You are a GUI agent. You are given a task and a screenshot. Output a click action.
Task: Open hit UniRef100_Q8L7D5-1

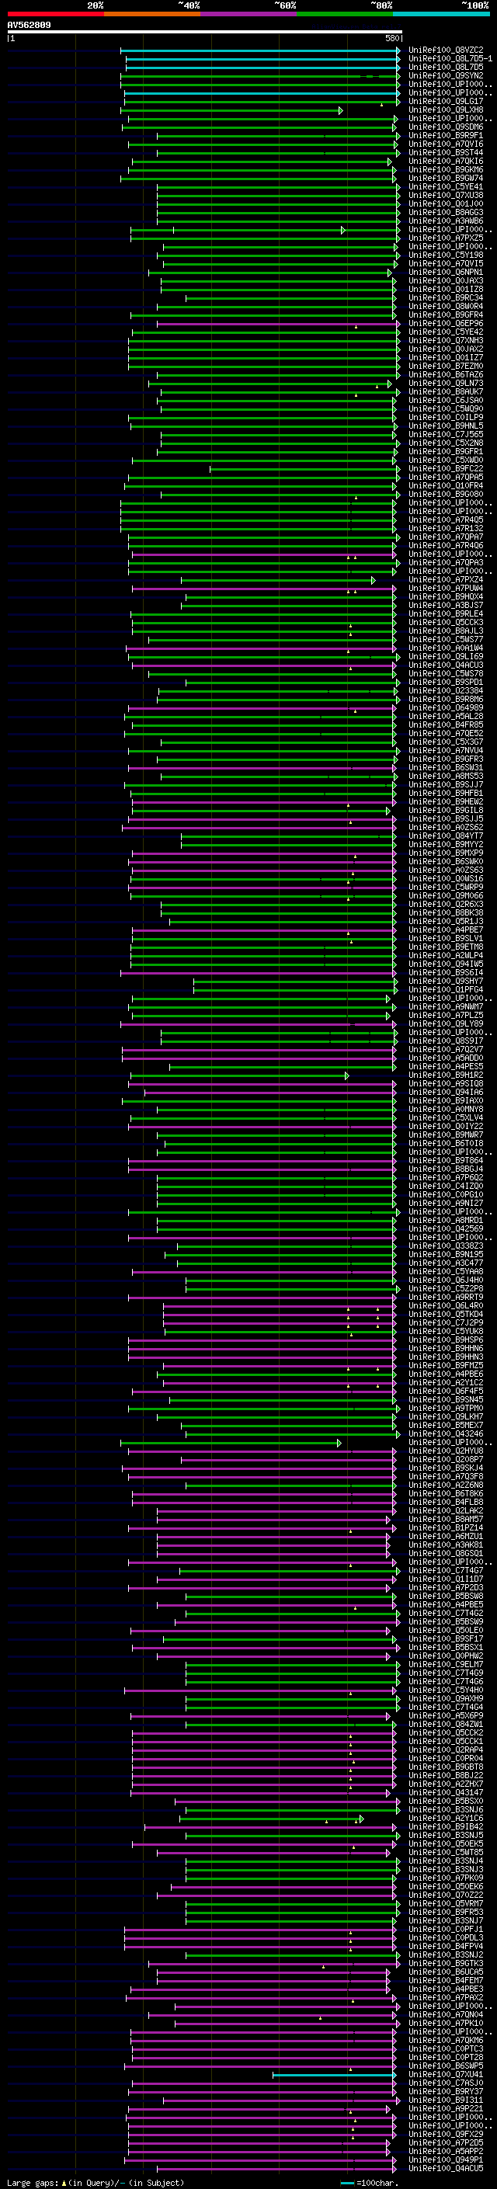[450, 59]
